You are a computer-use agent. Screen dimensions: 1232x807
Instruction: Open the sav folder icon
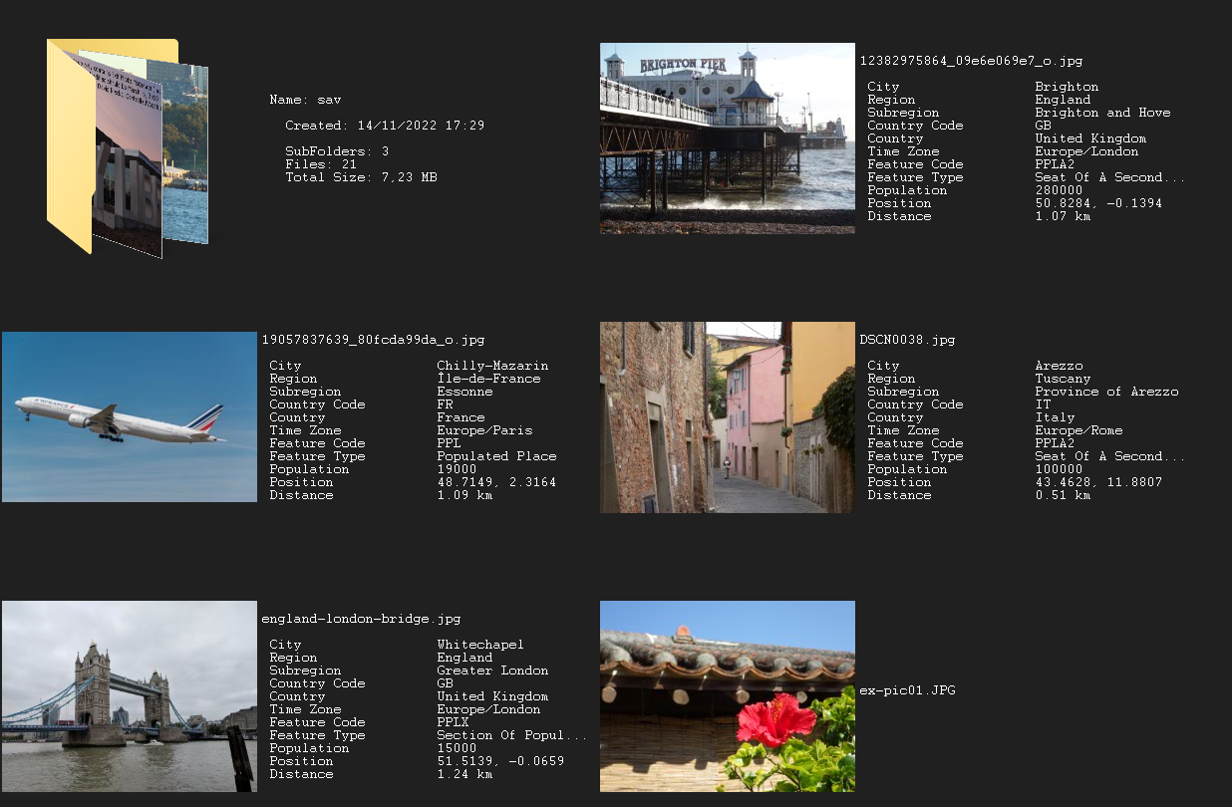[x=128, y=147]
